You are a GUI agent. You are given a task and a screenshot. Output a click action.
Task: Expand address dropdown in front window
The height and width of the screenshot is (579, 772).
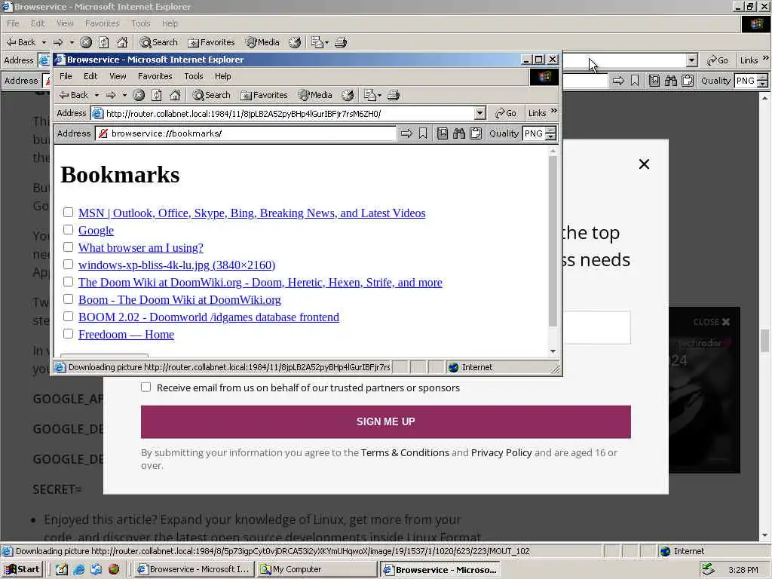(x=480, y=113)
